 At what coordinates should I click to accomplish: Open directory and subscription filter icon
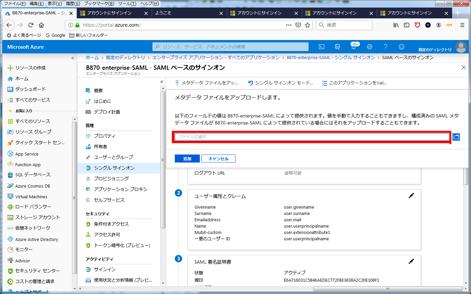click(x=338, y=47)
